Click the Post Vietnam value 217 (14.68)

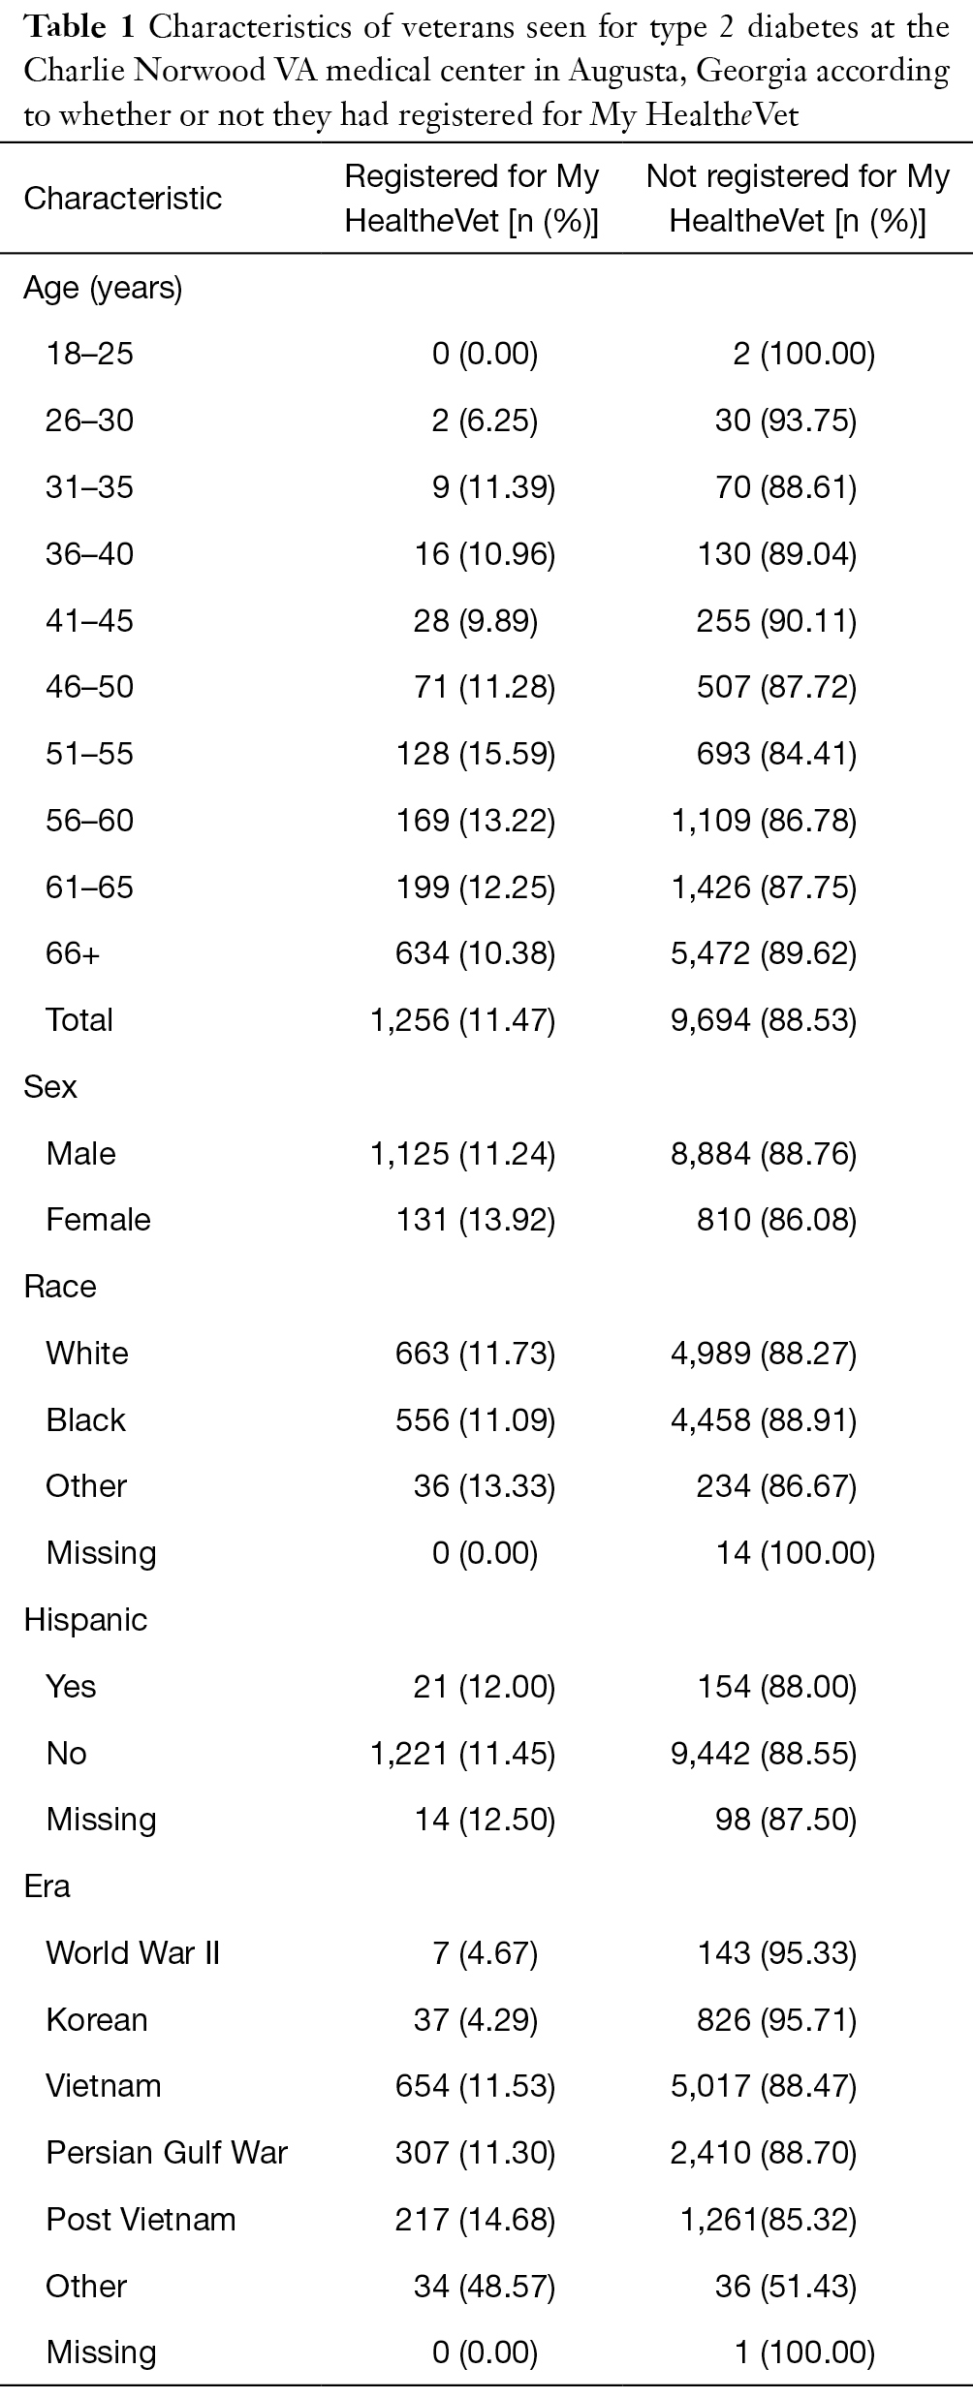point(476,2220)
